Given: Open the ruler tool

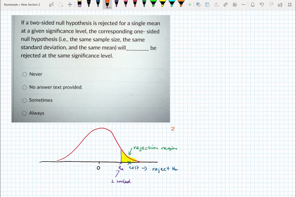Looking at the screenshot, I should [x=226, y=4].
